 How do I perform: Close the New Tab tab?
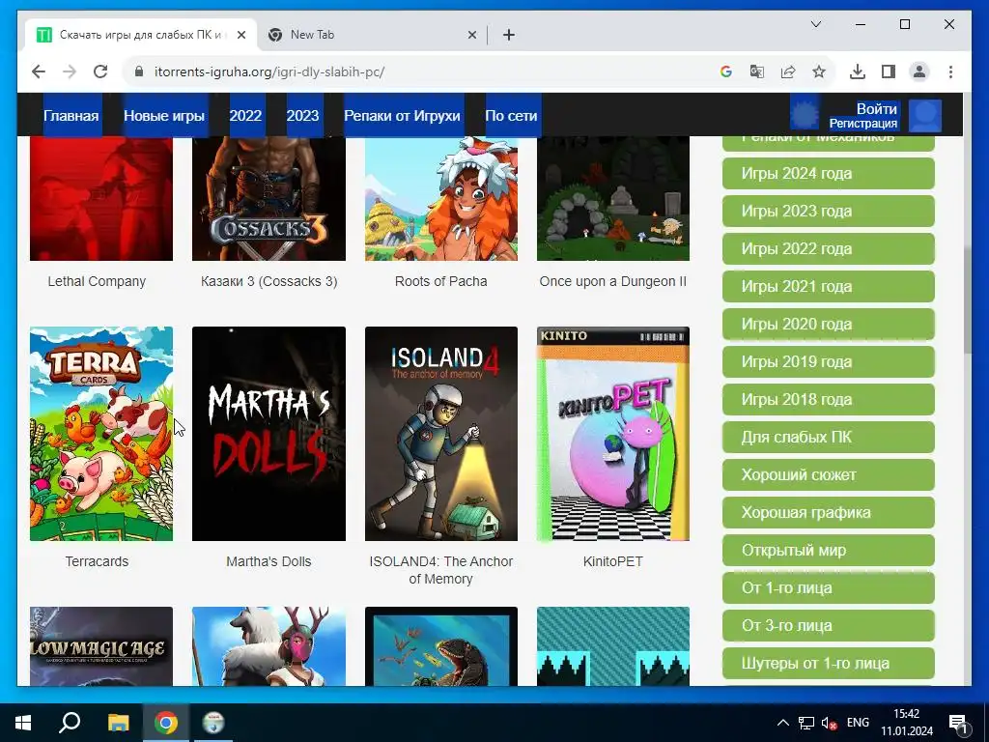(471, 36)
